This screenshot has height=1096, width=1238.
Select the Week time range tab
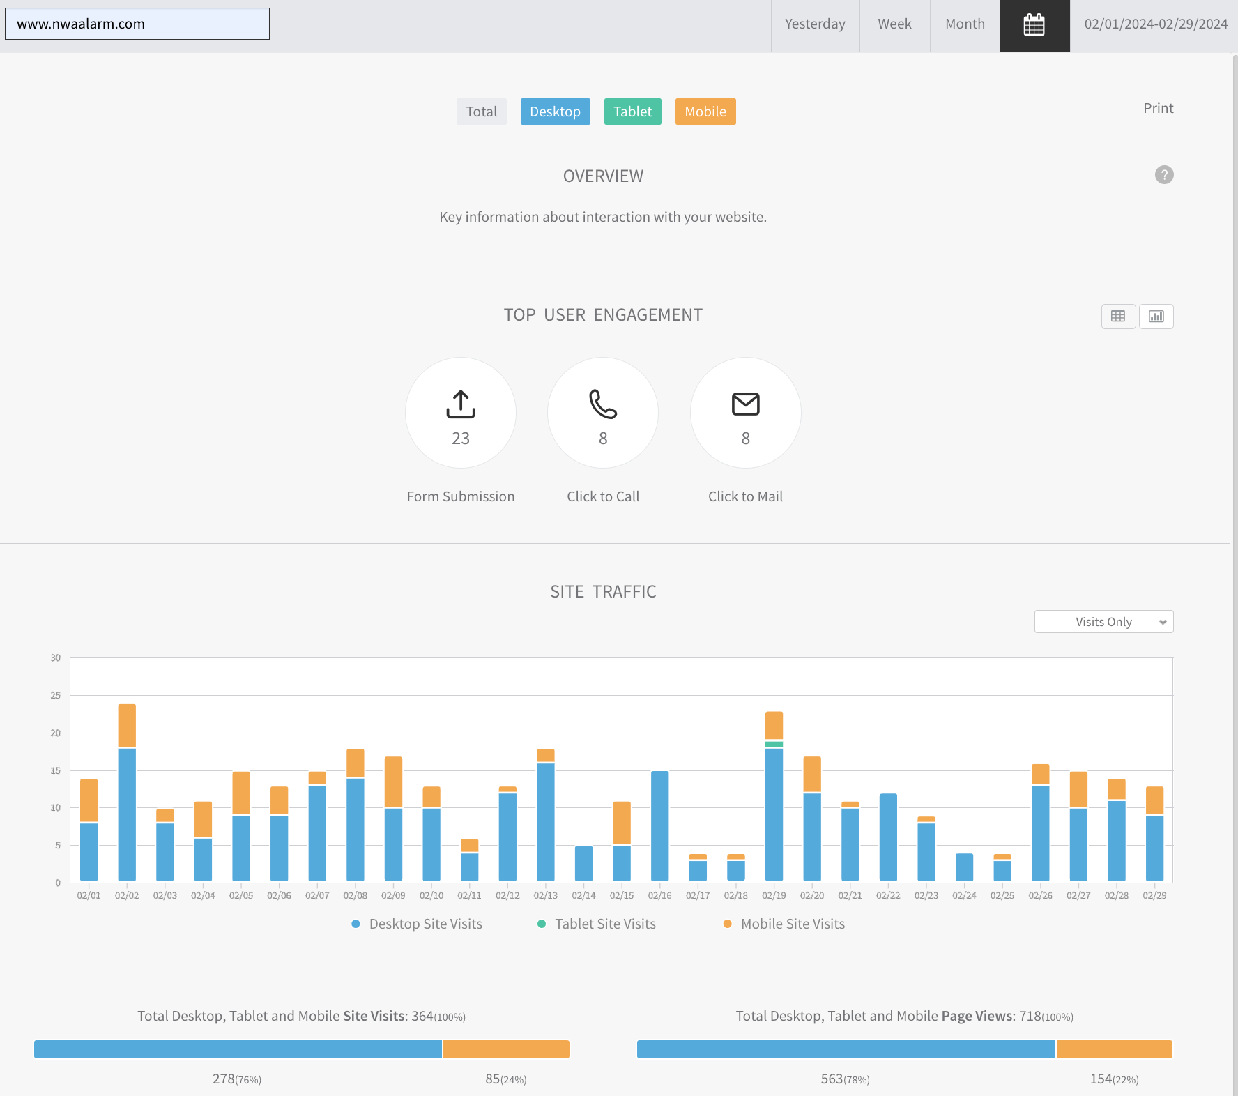click(x=894, y=24)
